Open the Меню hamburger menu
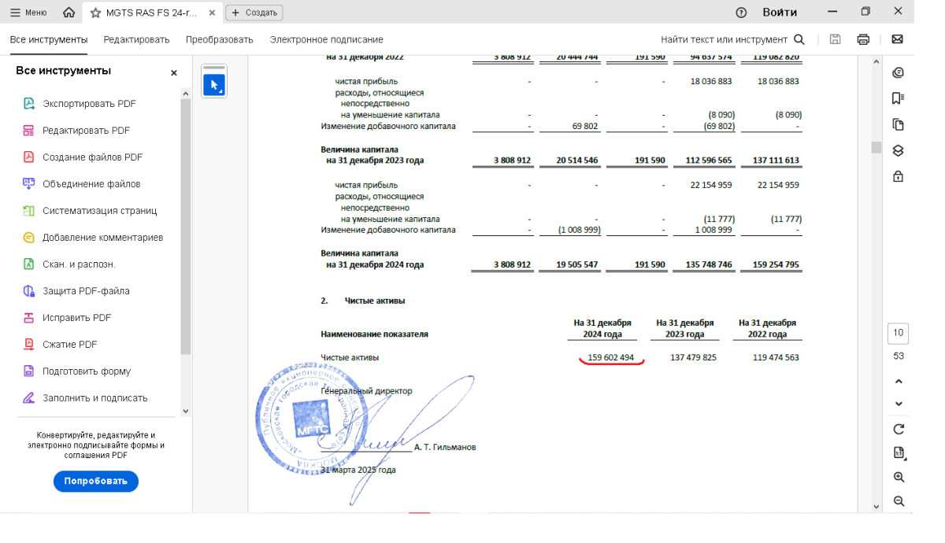This screenshot has width=945, height=543. (x=28, y=13)
